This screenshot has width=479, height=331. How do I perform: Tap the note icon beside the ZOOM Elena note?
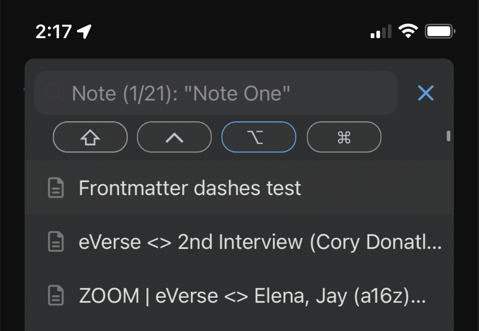point(55,296)
